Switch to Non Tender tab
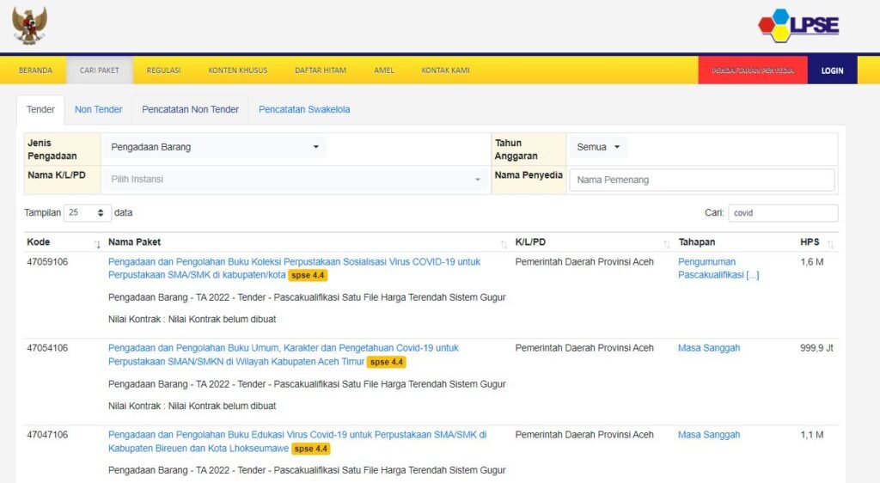880x483 pixels. 98,109
